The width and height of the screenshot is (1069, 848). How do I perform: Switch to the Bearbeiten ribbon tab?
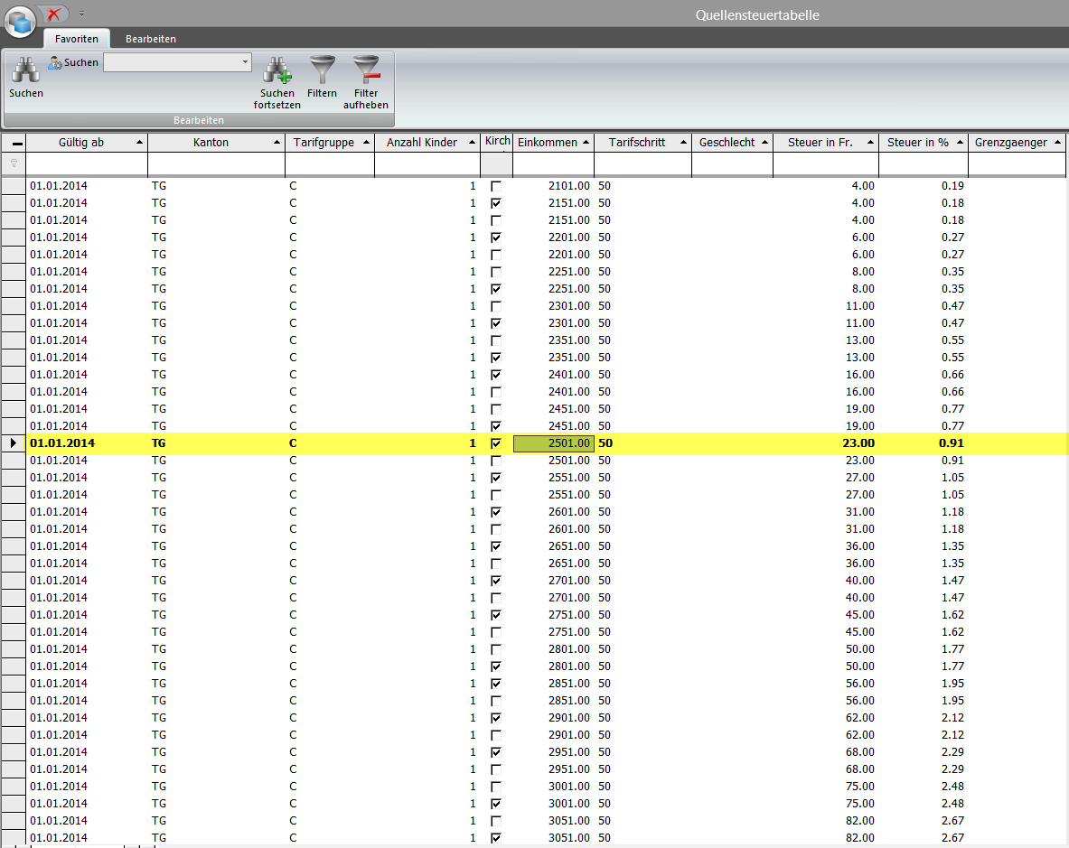tap(151, 39)
